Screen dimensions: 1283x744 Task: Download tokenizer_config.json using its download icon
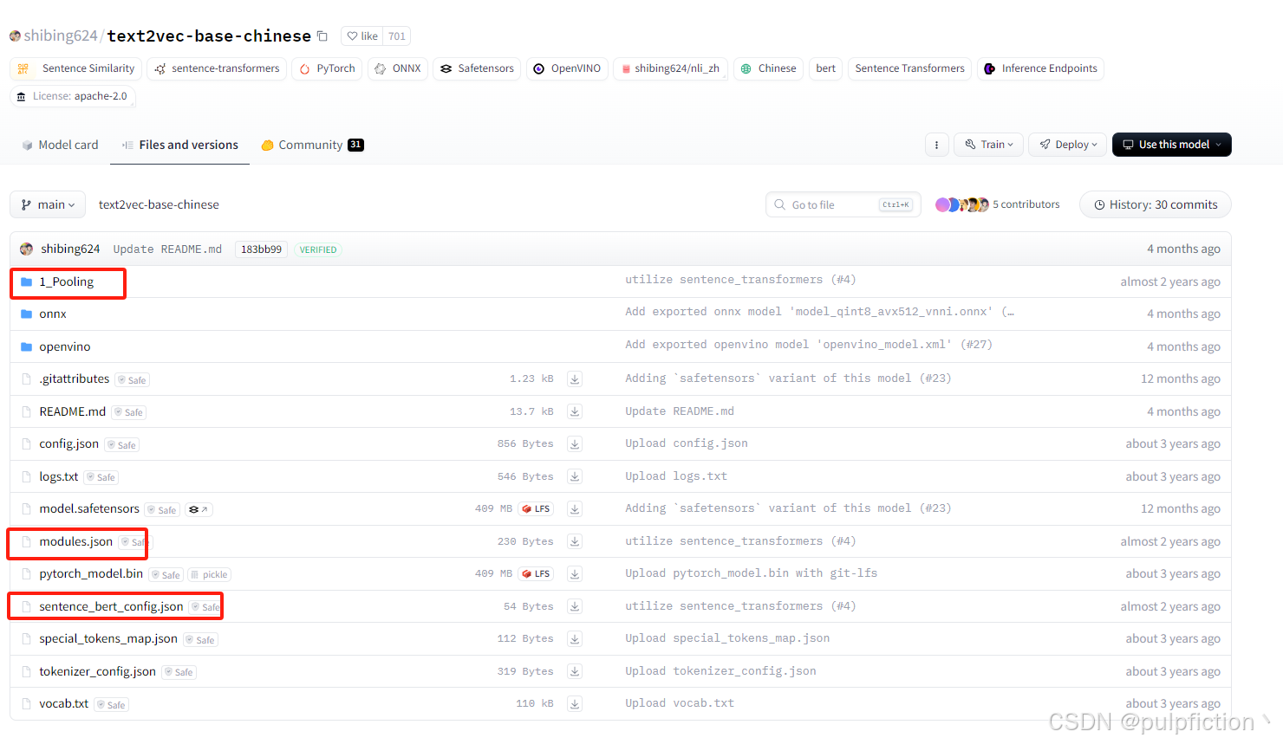575,671
